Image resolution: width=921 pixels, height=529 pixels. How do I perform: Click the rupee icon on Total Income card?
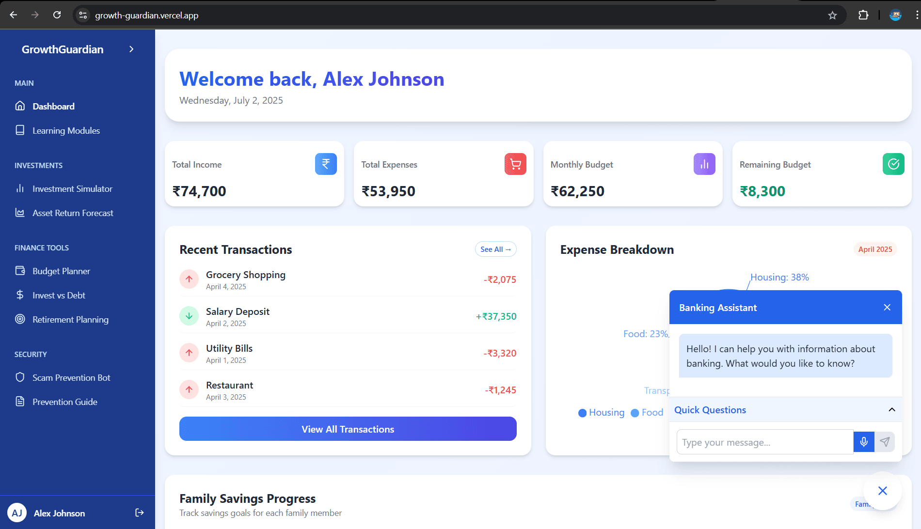326,164
